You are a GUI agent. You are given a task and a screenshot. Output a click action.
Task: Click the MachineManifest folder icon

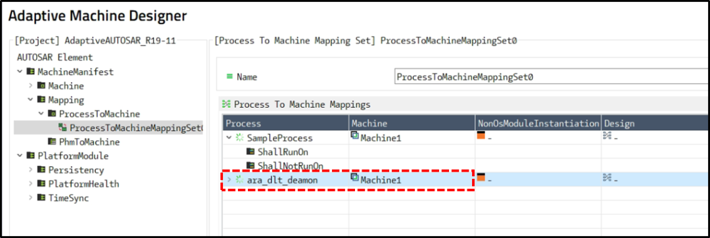point(31,72)
